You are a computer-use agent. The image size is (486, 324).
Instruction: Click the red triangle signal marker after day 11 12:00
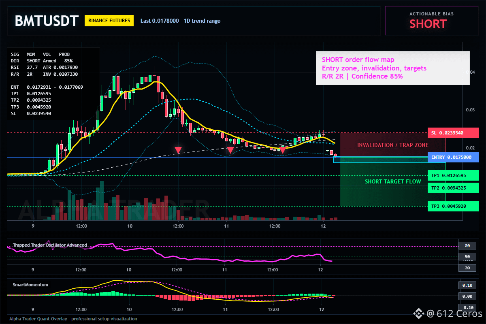283,150
